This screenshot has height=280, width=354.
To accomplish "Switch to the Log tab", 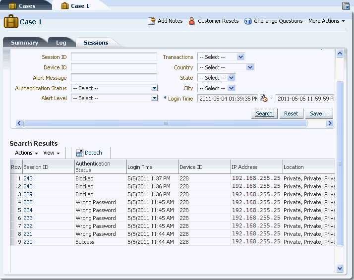I will [x=61, y=43].
